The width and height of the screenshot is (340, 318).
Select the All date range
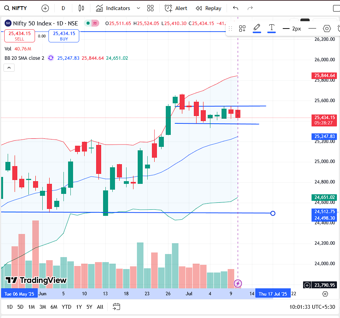pyautogui.click(x=100, y=307)
